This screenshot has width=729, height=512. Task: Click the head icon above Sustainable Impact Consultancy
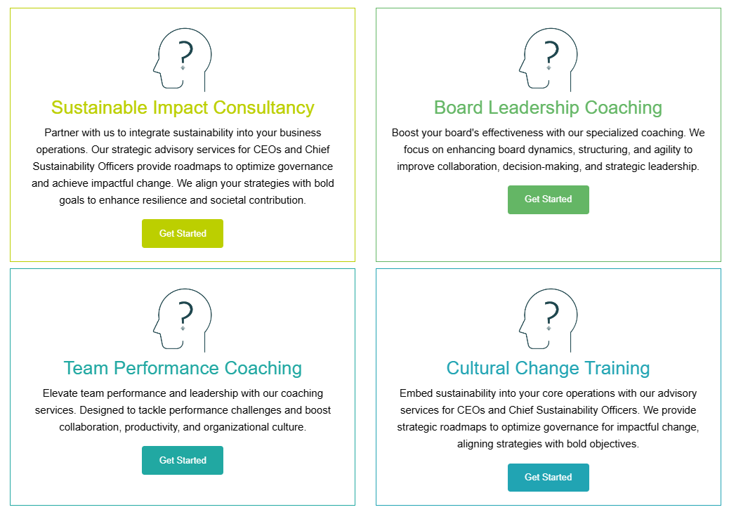tap(183, 60)
